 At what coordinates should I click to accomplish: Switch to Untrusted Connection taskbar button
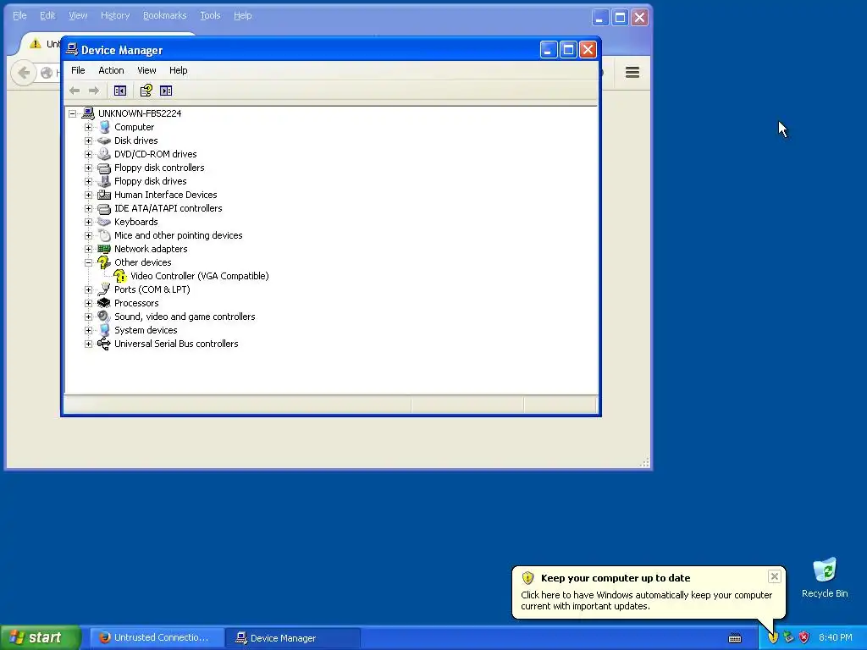click(157, 638)
